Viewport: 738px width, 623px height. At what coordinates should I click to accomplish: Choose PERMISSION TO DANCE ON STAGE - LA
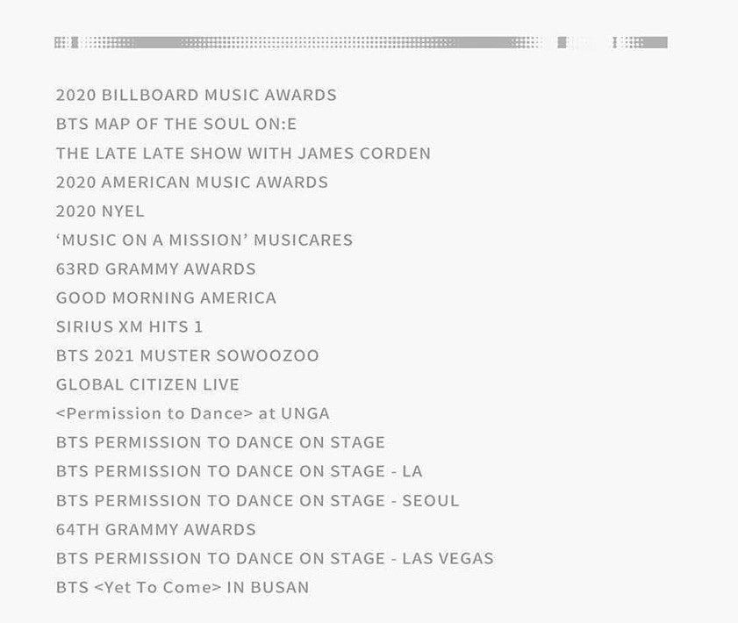point(239,471)
